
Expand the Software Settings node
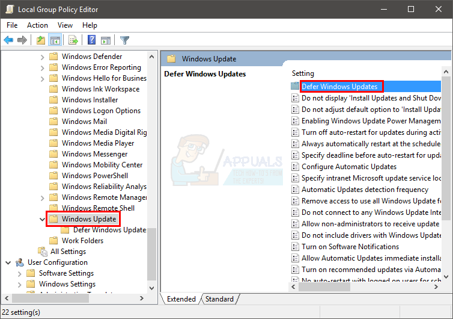(x=20, y=273)
